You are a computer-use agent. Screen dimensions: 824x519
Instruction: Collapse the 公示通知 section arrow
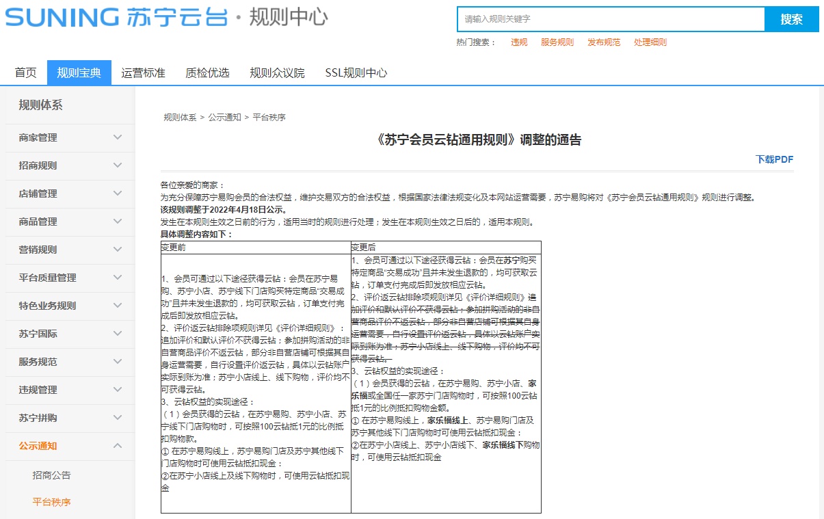118,446
